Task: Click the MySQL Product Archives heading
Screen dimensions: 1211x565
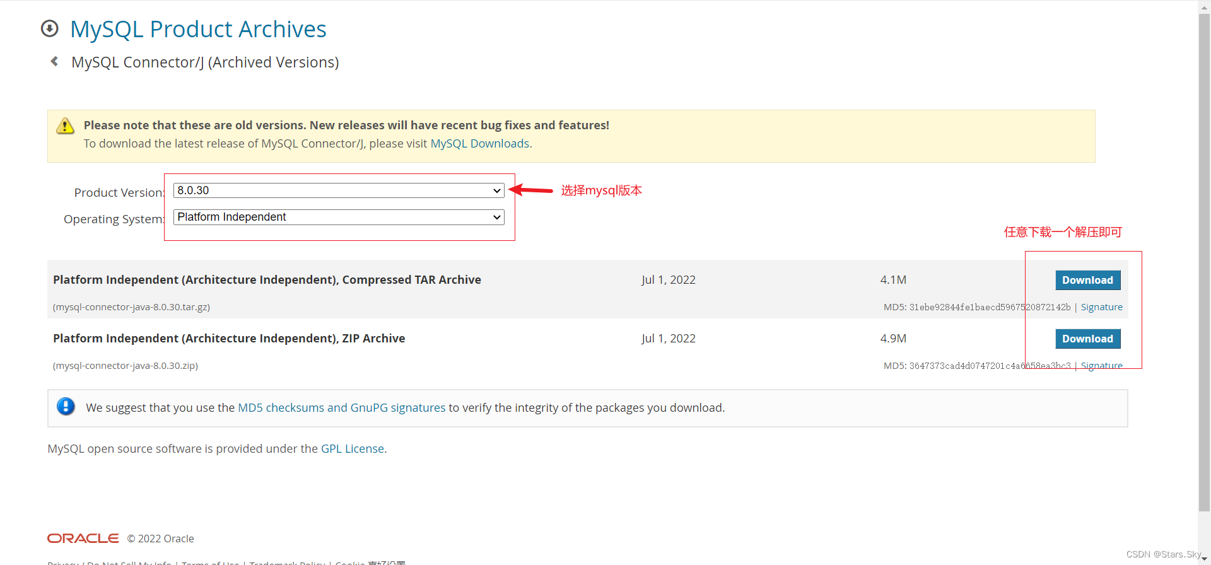Action: pos(198,29)
